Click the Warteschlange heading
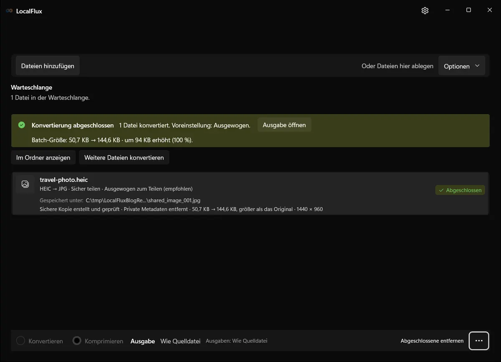Image resolution: width=501 pixels, height=362 pixels. pyautogui.click(x=31, y=87)
